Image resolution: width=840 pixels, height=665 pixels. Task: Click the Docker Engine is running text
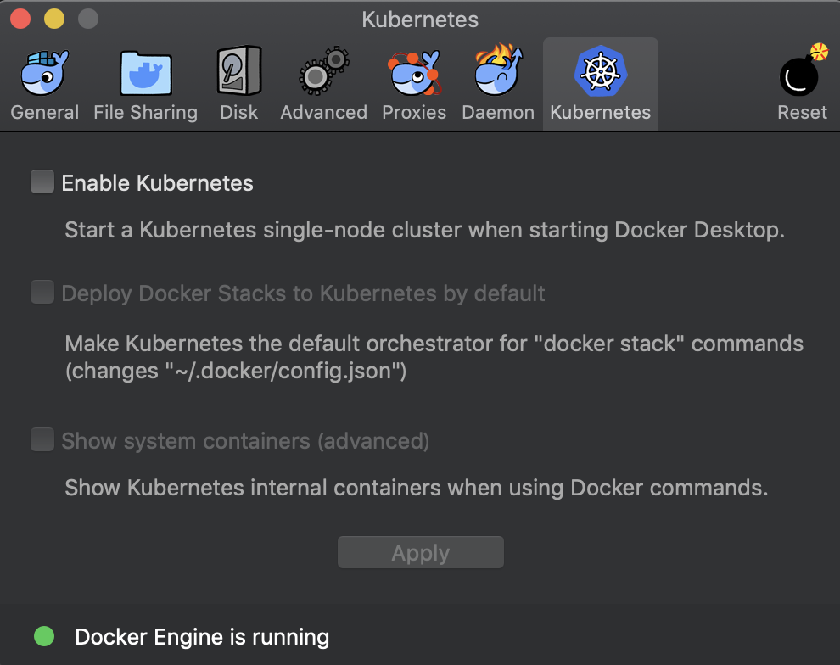coord(202,637)
